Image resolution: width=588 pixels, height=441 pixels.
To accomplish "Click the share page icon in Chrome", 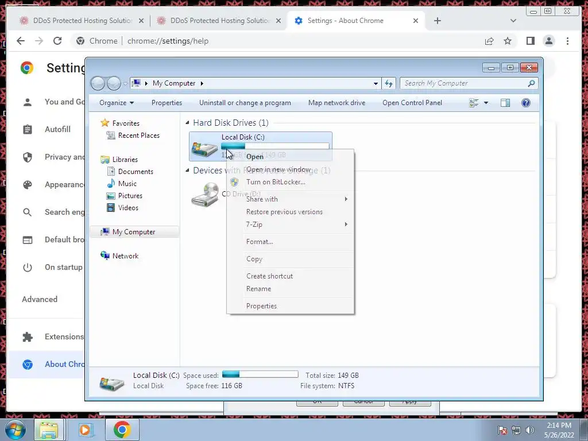I will 489,41.
